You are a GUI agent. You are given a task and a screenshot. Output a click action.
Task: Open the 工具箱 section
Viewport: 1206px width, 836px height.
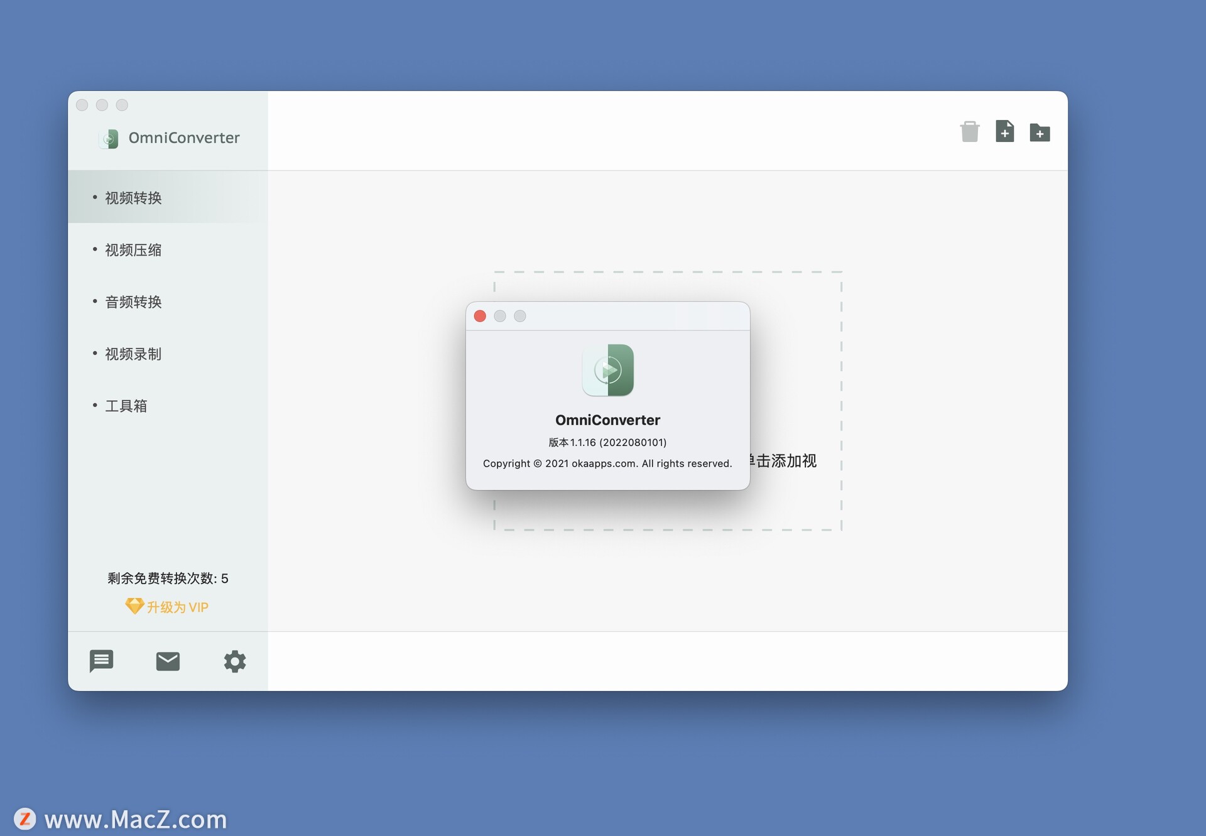[x=168, y=406]
